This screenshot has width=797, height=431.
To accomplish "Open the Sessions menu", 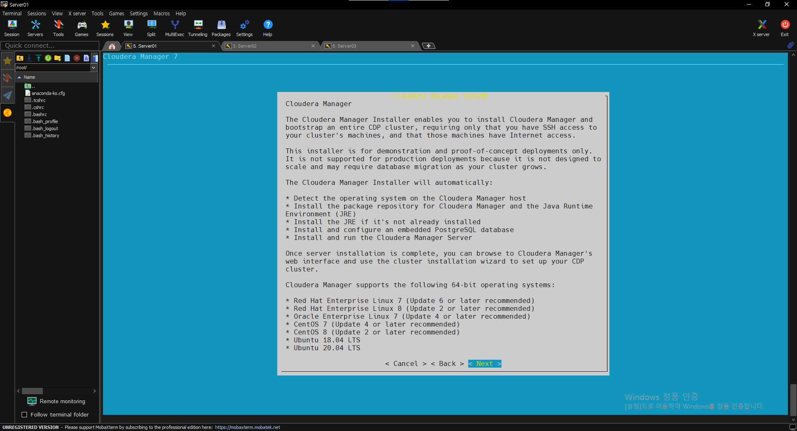I will click(37, 14).
